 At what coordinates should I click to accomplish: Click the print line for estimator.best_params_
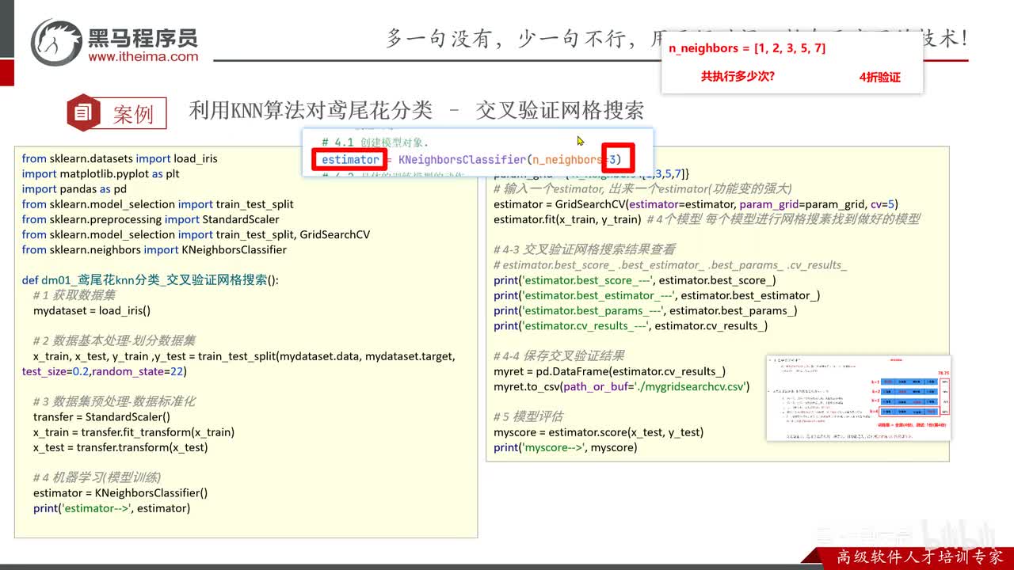[x=646, y=310]
